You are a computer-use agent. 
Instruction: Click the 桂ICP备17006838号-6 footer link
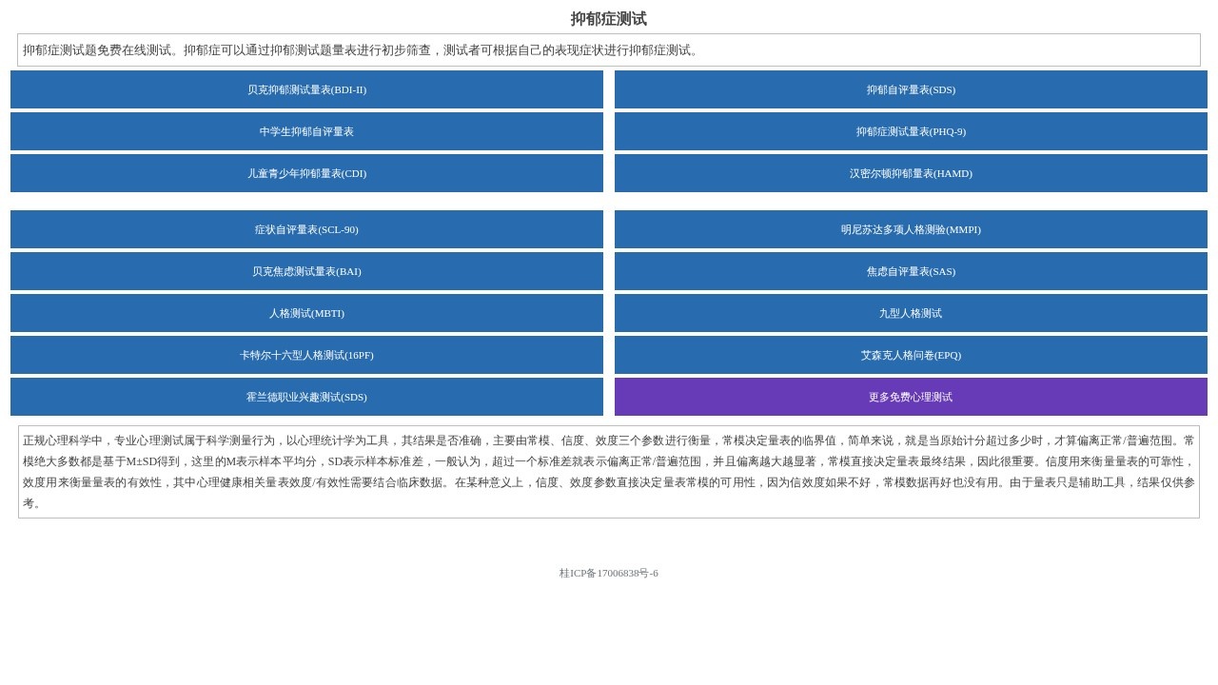(608, 574)
